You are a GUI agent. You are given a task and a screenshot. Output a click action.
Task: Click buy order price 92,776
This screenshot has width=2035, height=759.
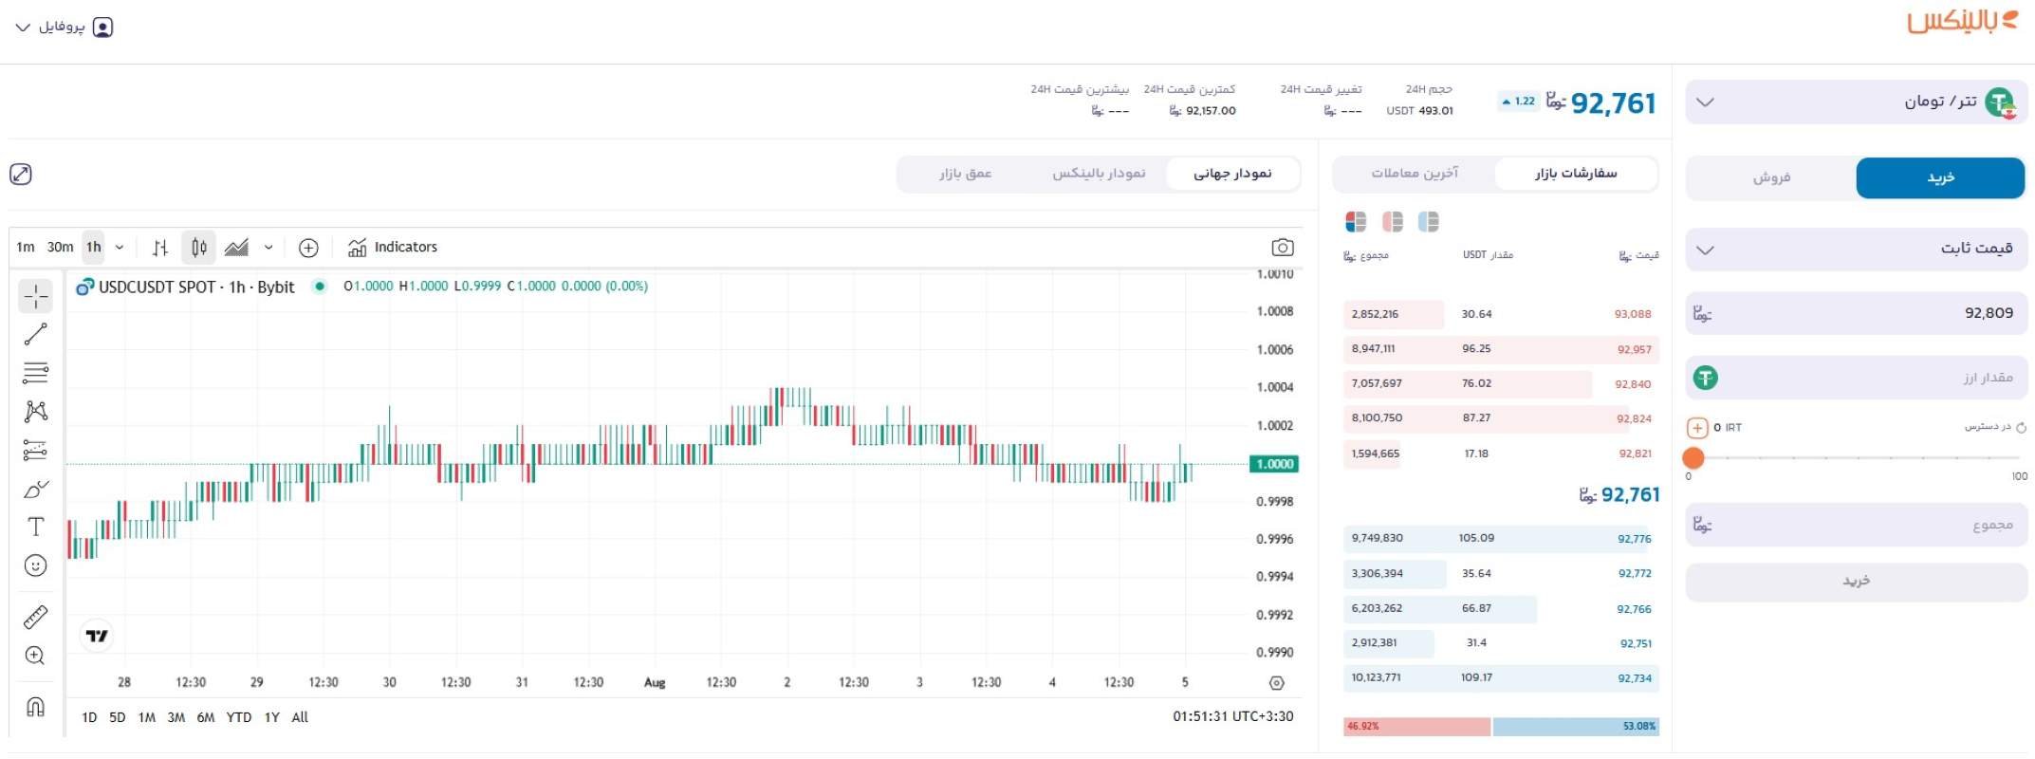click(1634, 539)
